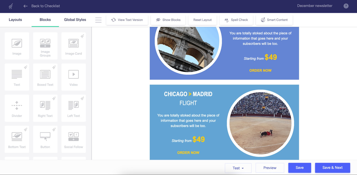Add a Text block
The width and height of the screenshot is (357, 175).
tap(17, 77)
